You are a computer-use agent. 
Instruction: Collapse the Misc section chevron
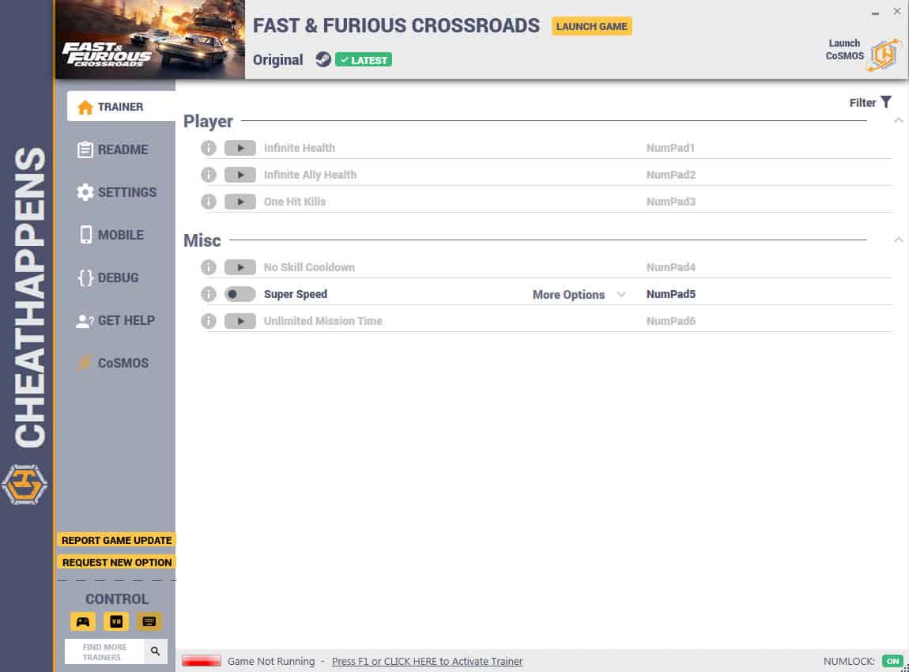click(898, 240)
